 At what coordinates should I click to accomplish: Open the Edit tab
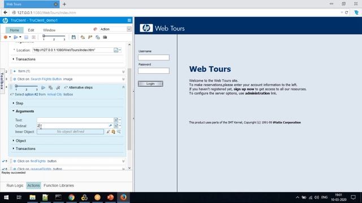31,30
